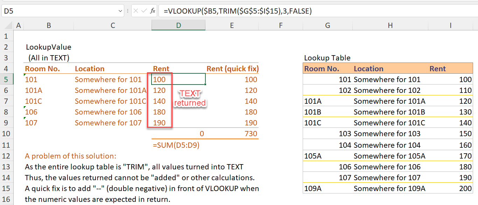Select row 5 header

(x=6, y=79)
